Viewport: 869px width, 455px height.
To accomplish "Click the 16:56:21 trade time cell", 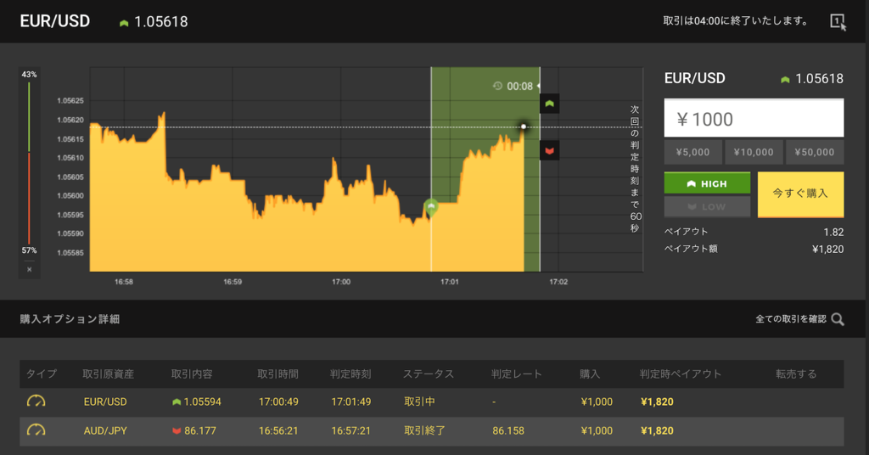I will (x=278, y=430).
